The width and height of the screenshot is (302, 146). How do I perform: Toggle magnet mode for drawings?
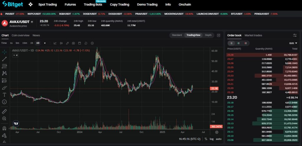tap(4, 128)
